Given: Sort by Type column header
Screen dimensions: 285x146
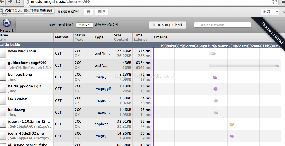Looking at the screenshot, I should [103, 37].
